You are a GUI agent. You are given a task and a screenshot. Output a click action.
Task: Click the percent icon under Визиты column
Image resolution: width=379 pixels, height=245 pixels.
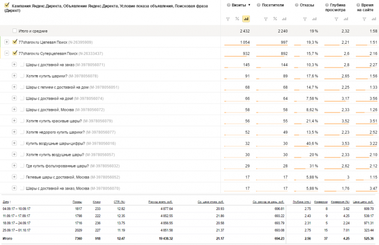(x=237, y=19)
